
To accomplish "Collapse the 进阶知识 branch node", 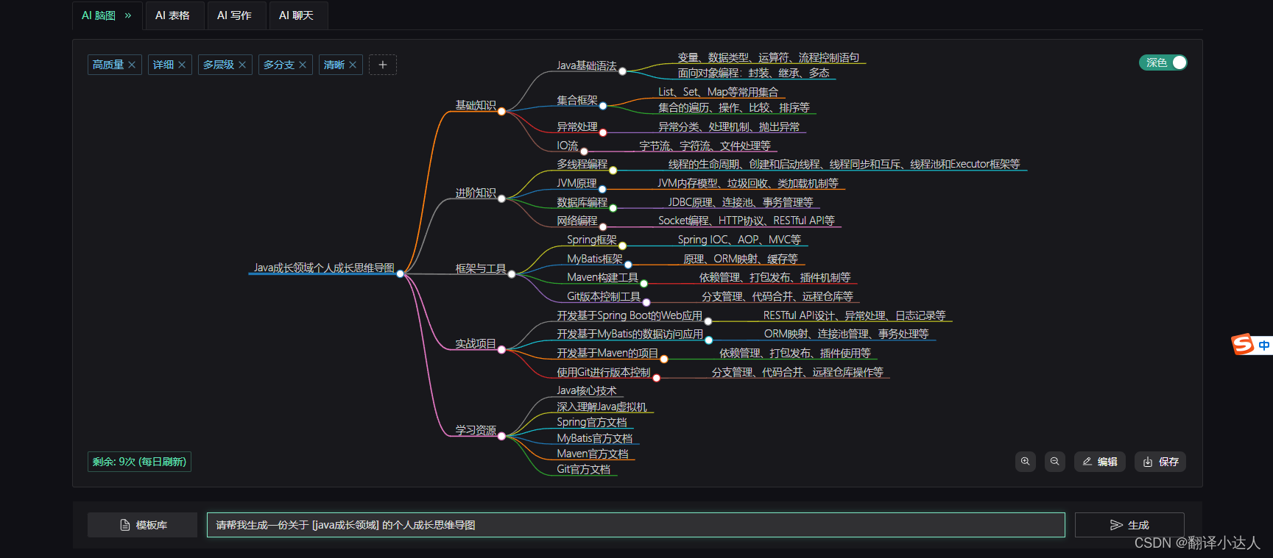I will click(501, 198).
